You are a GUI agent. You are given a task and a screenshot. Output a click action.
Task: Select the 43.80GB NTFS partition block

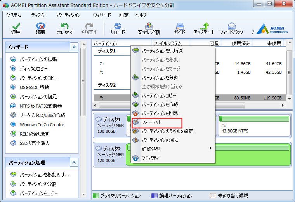coord(254,126)
